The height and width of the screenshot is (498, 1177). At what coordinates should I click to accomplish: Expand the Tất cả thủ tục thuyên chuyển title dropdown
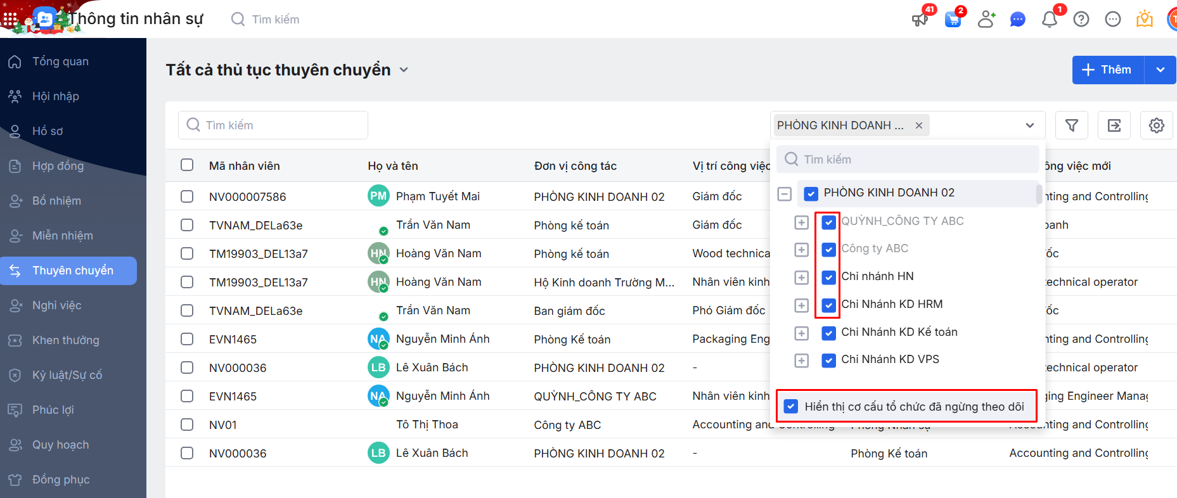pos(404,70)
